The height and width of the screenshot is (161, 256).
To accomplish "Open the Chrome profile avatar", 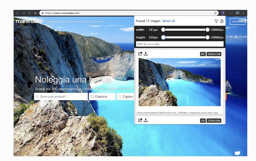I will (x=237, y=13).
